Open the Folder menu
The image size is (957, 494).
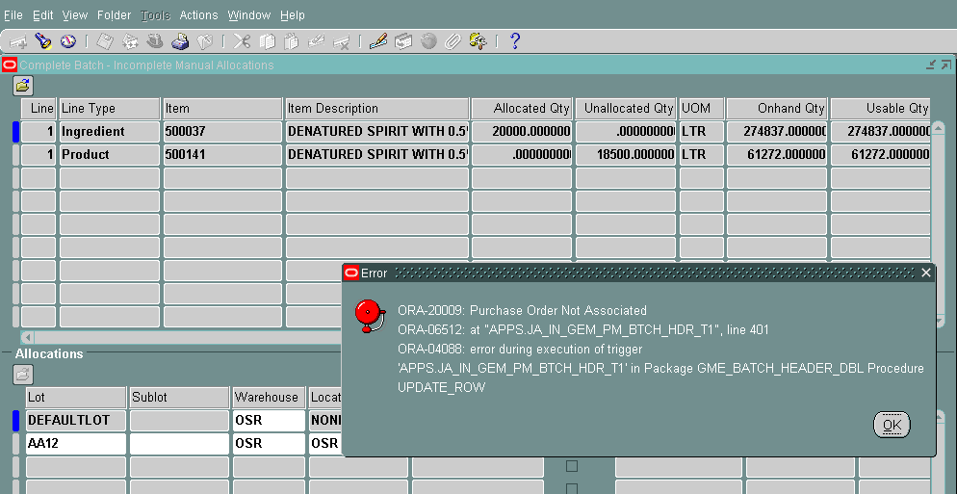point(115,15)
